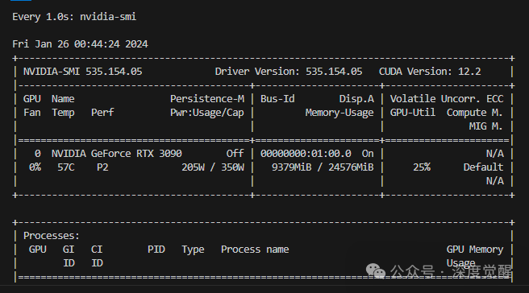
Task: Select the temperature value "57C"
Action: click(x=66, y=167)
